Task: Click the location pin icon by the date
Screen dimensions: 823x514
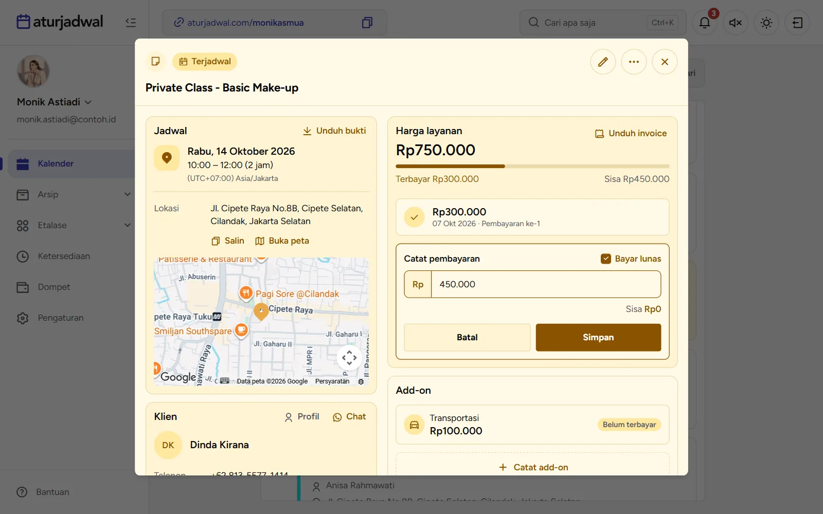Action: click(x=167, y=158)
